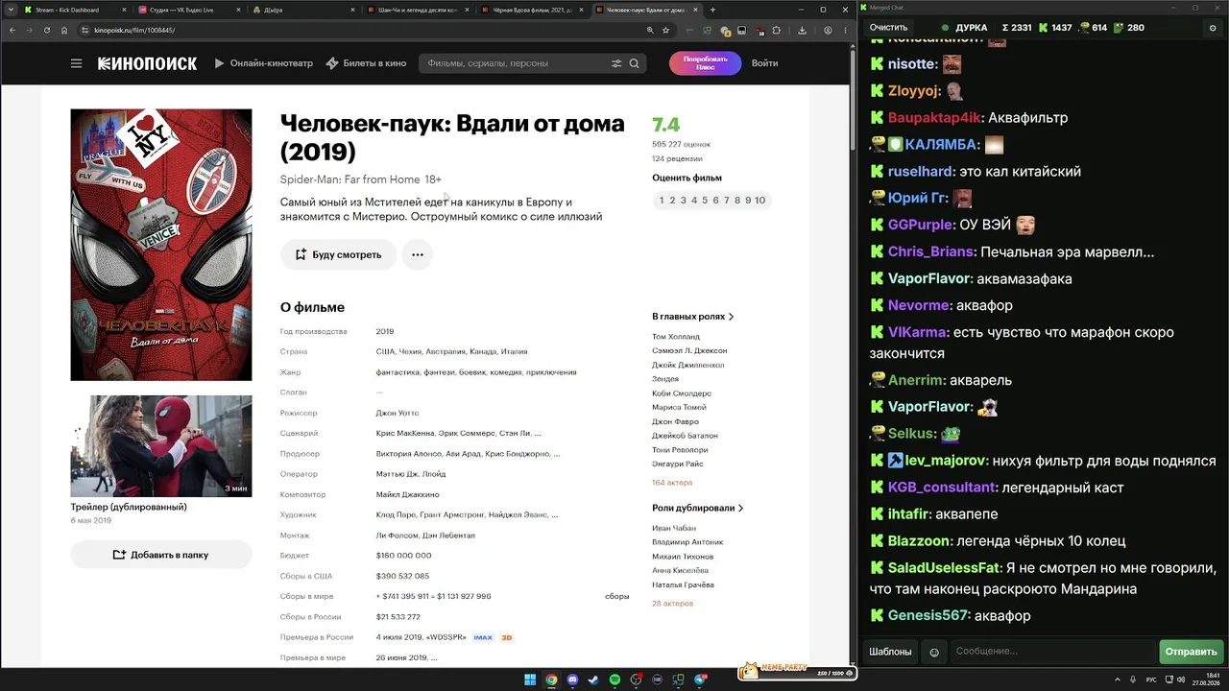
Task: Open the emoji picker in chat
Action: click(934, 652)
